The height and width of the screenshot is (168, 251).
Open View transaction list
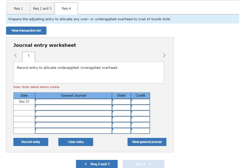pyautogui.click(x=26, y=31)
